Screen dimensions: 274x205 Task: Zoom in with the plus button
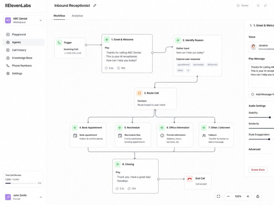248,197
